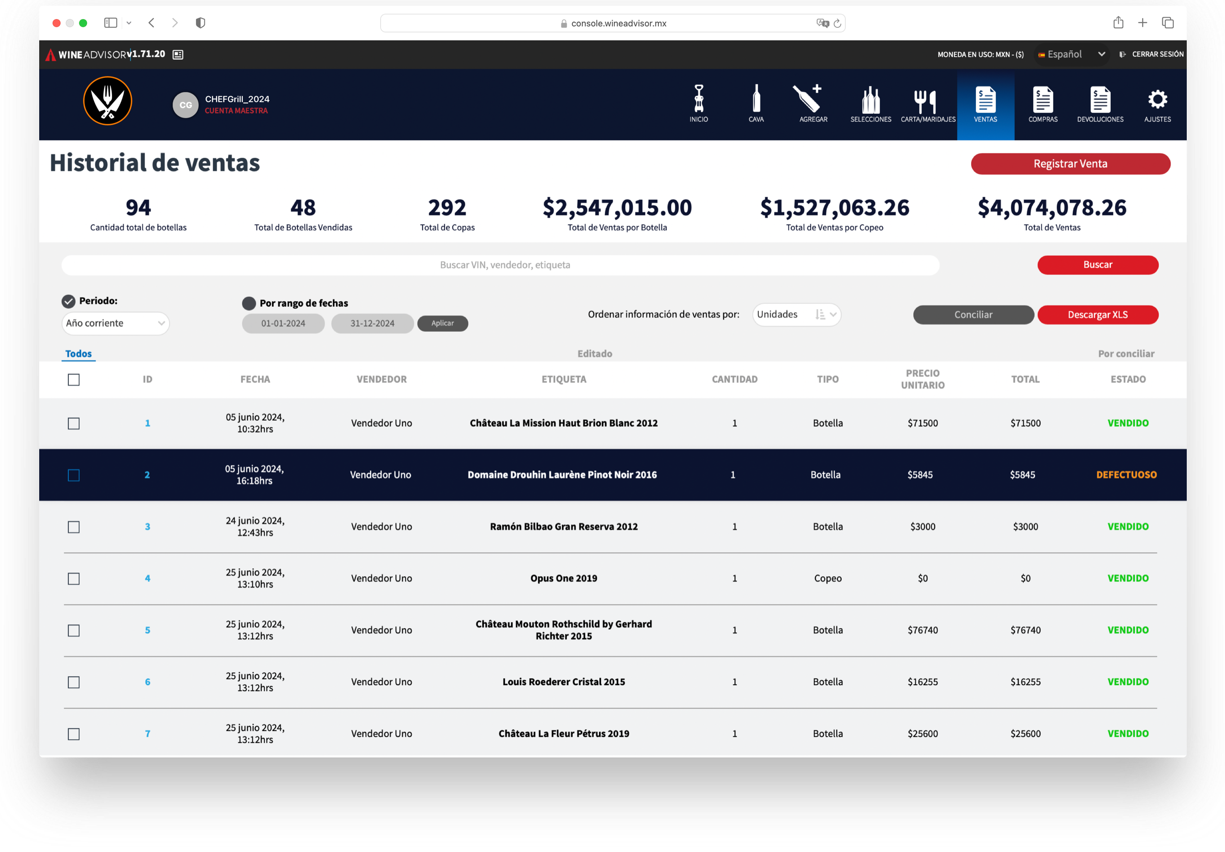Go back with browser back arrow
The image size is (1225, 852).
tap(152, 22)
